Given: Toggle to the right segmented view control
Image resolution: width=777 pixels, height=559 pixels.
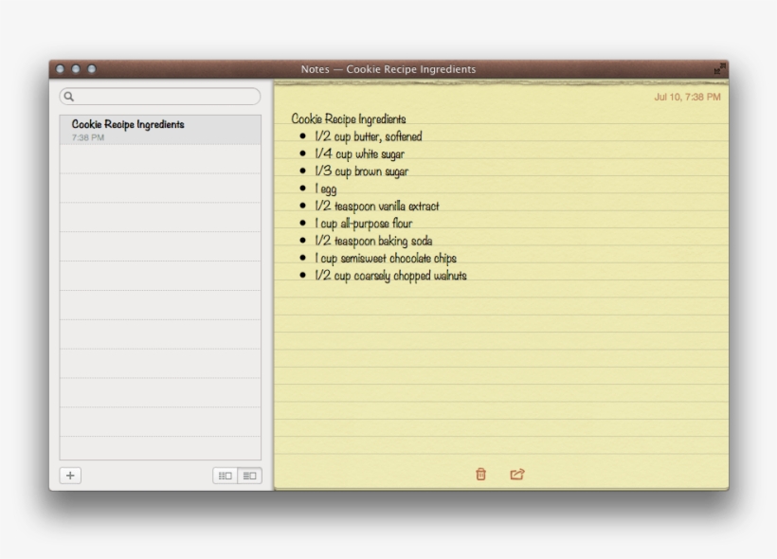Looking at the screenshot, I should (248, 475).
